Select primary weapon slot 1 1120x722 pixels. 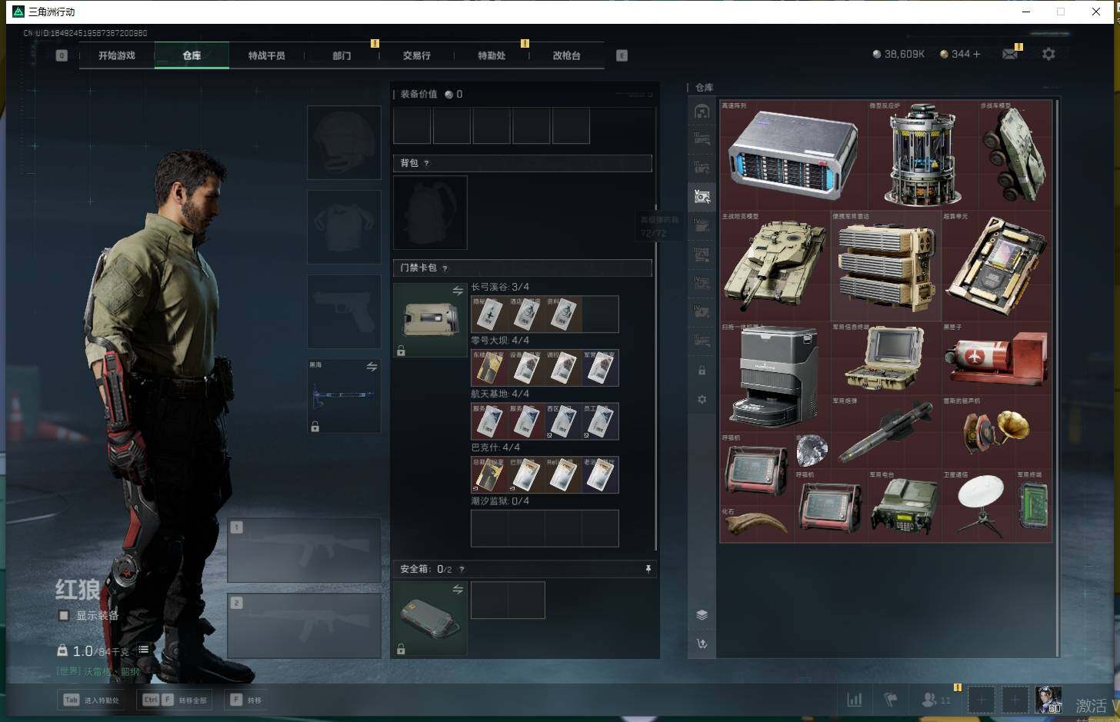point(305,550)
